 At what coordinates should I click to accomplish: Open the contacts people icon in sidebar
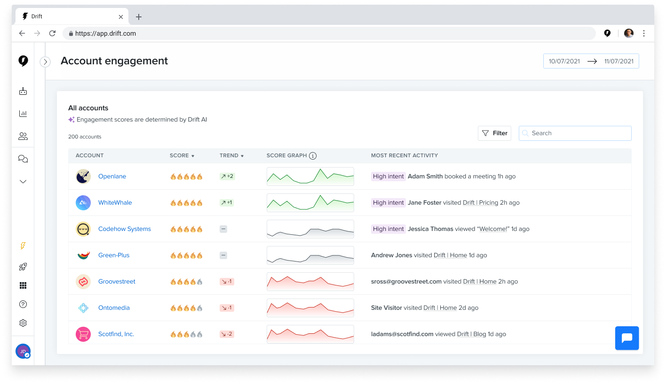tap(23, 136)
